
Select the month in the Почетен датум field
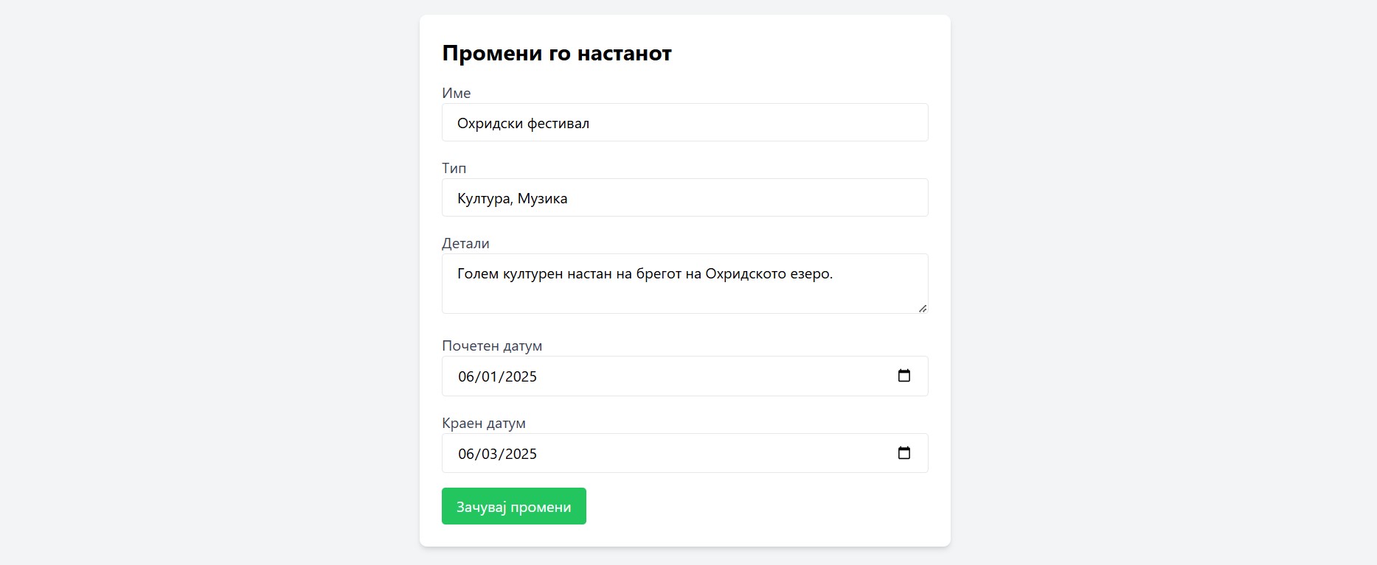click(467, 377)
